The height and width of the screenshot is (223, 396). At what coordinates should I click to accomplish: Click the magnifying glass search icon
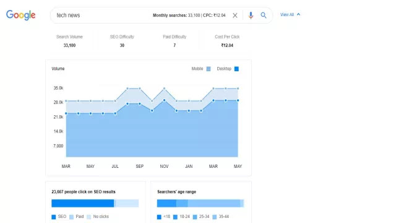(264, 15)
